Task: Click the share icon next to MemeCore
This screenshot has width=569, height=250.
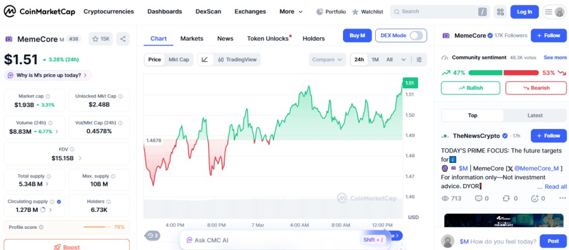Action: click(x=123, y=39)
